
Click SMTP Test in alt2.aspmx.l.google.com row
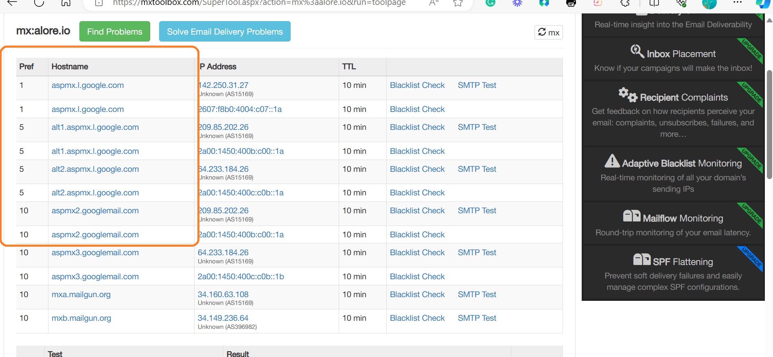coord(477,169)
